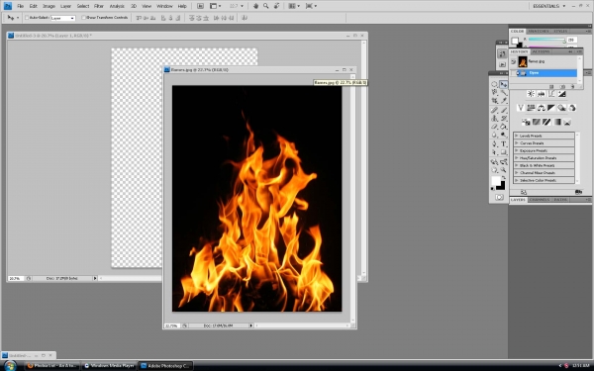This screenshot has height=371, width=594.
Task: Enable Show Transform Controls checkbox
Action: [84, 18]
